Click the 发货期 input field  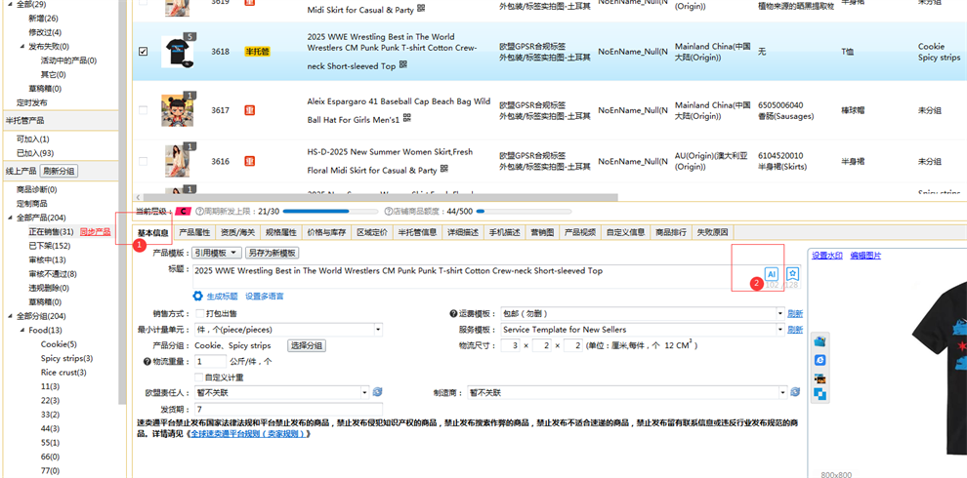288,409
